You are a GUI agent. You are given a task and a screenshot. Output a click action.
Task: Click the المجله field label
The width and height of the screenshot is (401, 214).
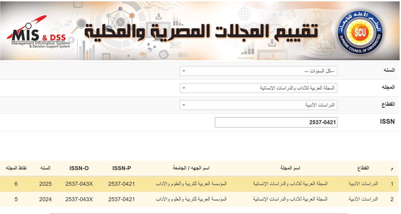[389, 87]
